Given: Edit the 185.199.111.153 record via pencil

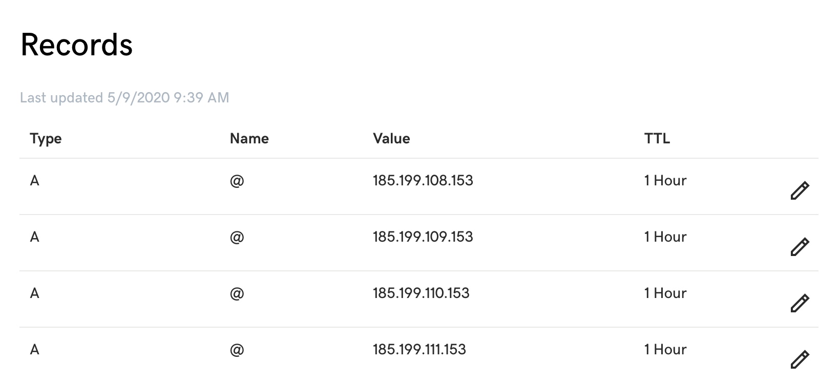Looking at the screenshot, I should (800, 359).
